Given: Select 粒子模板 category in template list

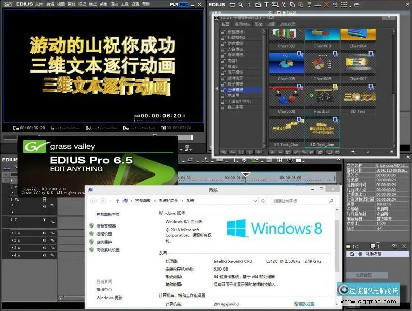Looking at the screenshot, I should click(241, 84).
